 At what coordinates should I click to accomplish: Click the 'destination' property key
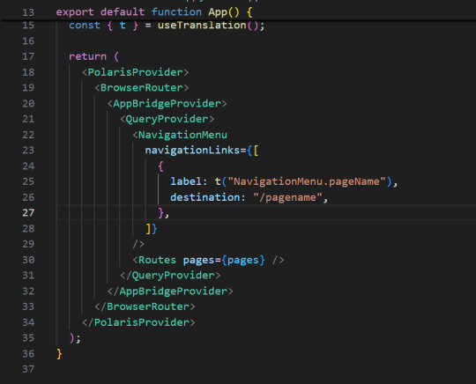(205, 197)
